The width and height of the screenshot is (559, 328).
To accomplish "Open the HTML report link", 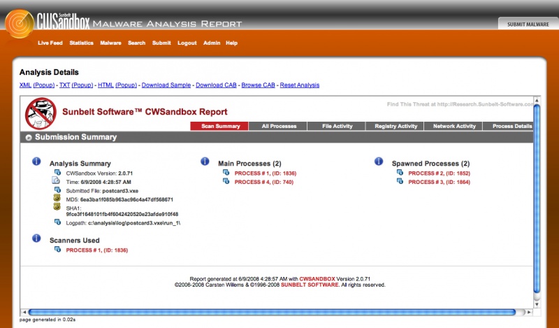I will point(106,85).
